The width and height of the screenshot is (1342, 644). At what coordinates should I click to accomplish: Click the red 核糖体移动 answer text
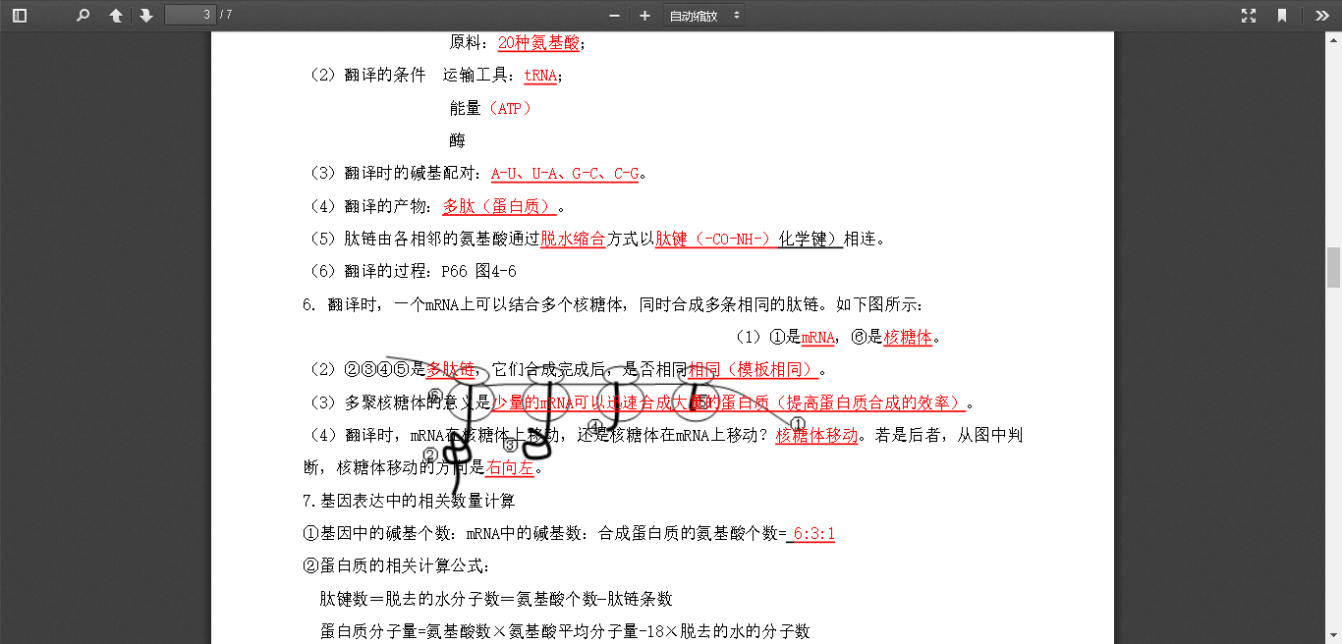click(x=816, y=435)
